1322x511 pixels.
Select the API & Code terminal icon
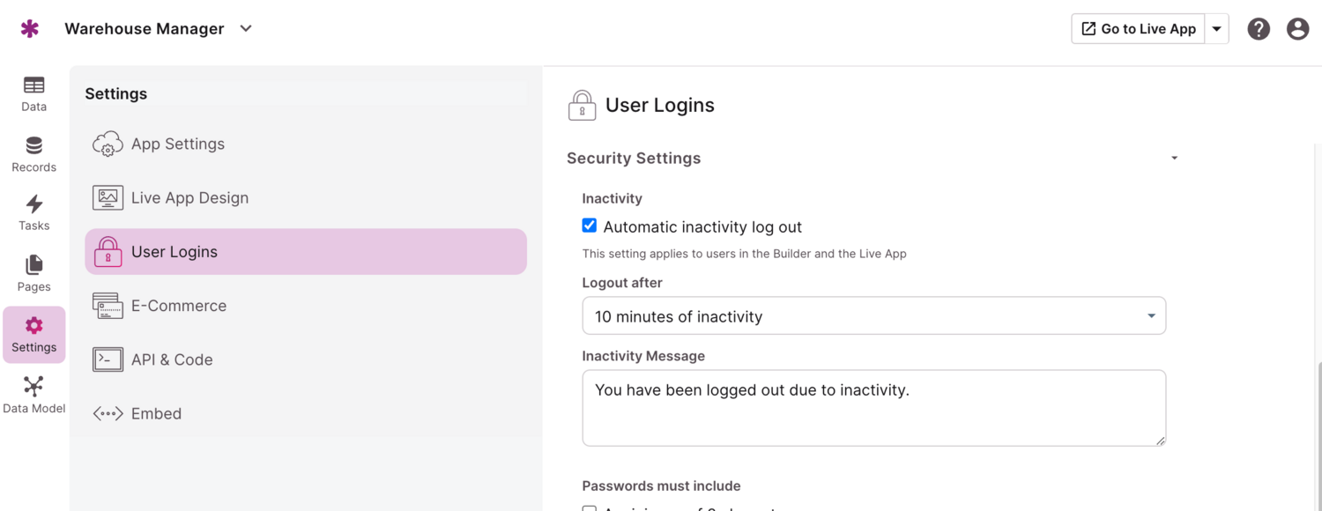click(x=107, y=359)
